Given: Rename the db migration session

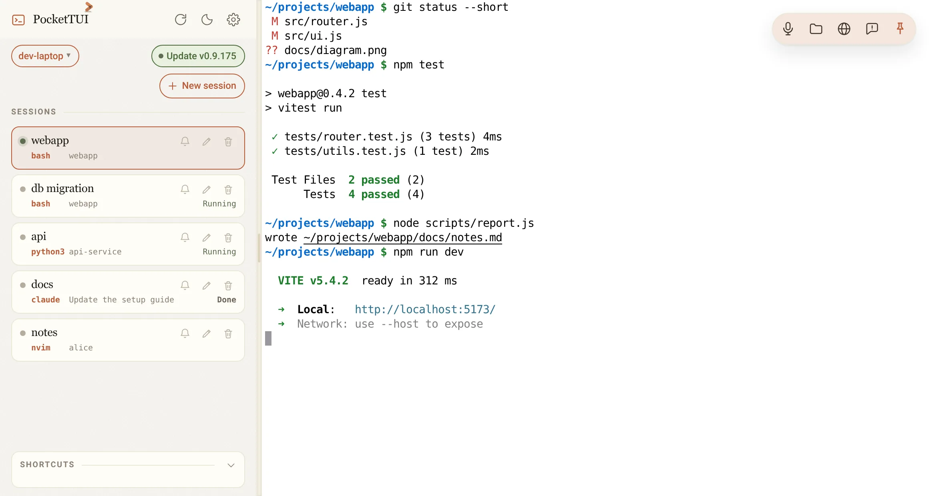Looking at the screenshot, I should [x=207, y=190].
